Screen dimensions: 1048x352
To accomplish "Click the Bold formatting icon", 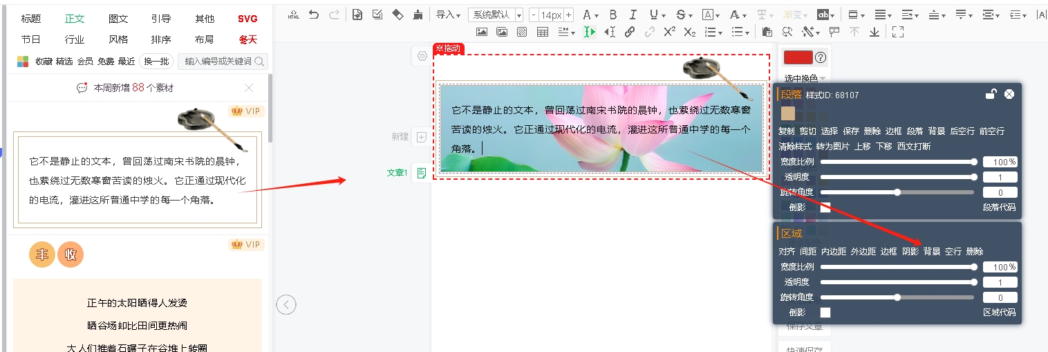I will coord(612,15).
